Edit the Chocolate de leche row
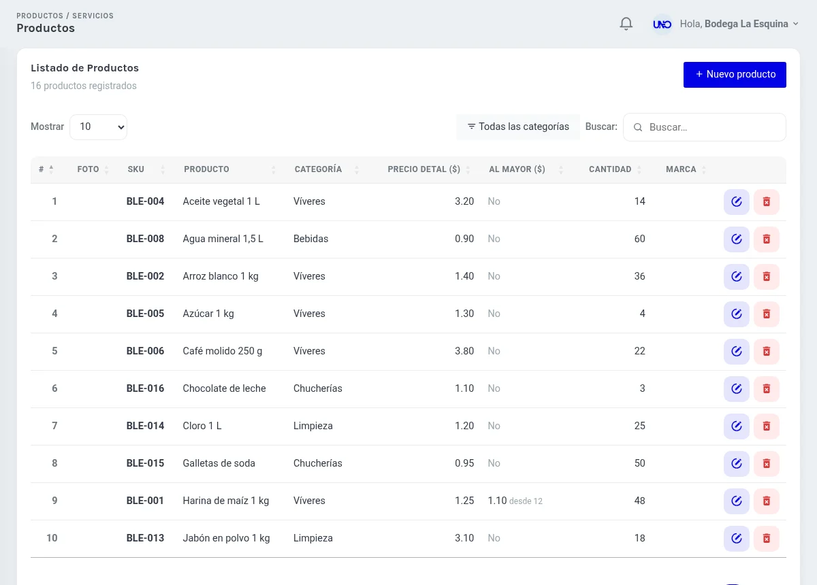The height and width of the screenshot is (585, 817). (737, 389)
